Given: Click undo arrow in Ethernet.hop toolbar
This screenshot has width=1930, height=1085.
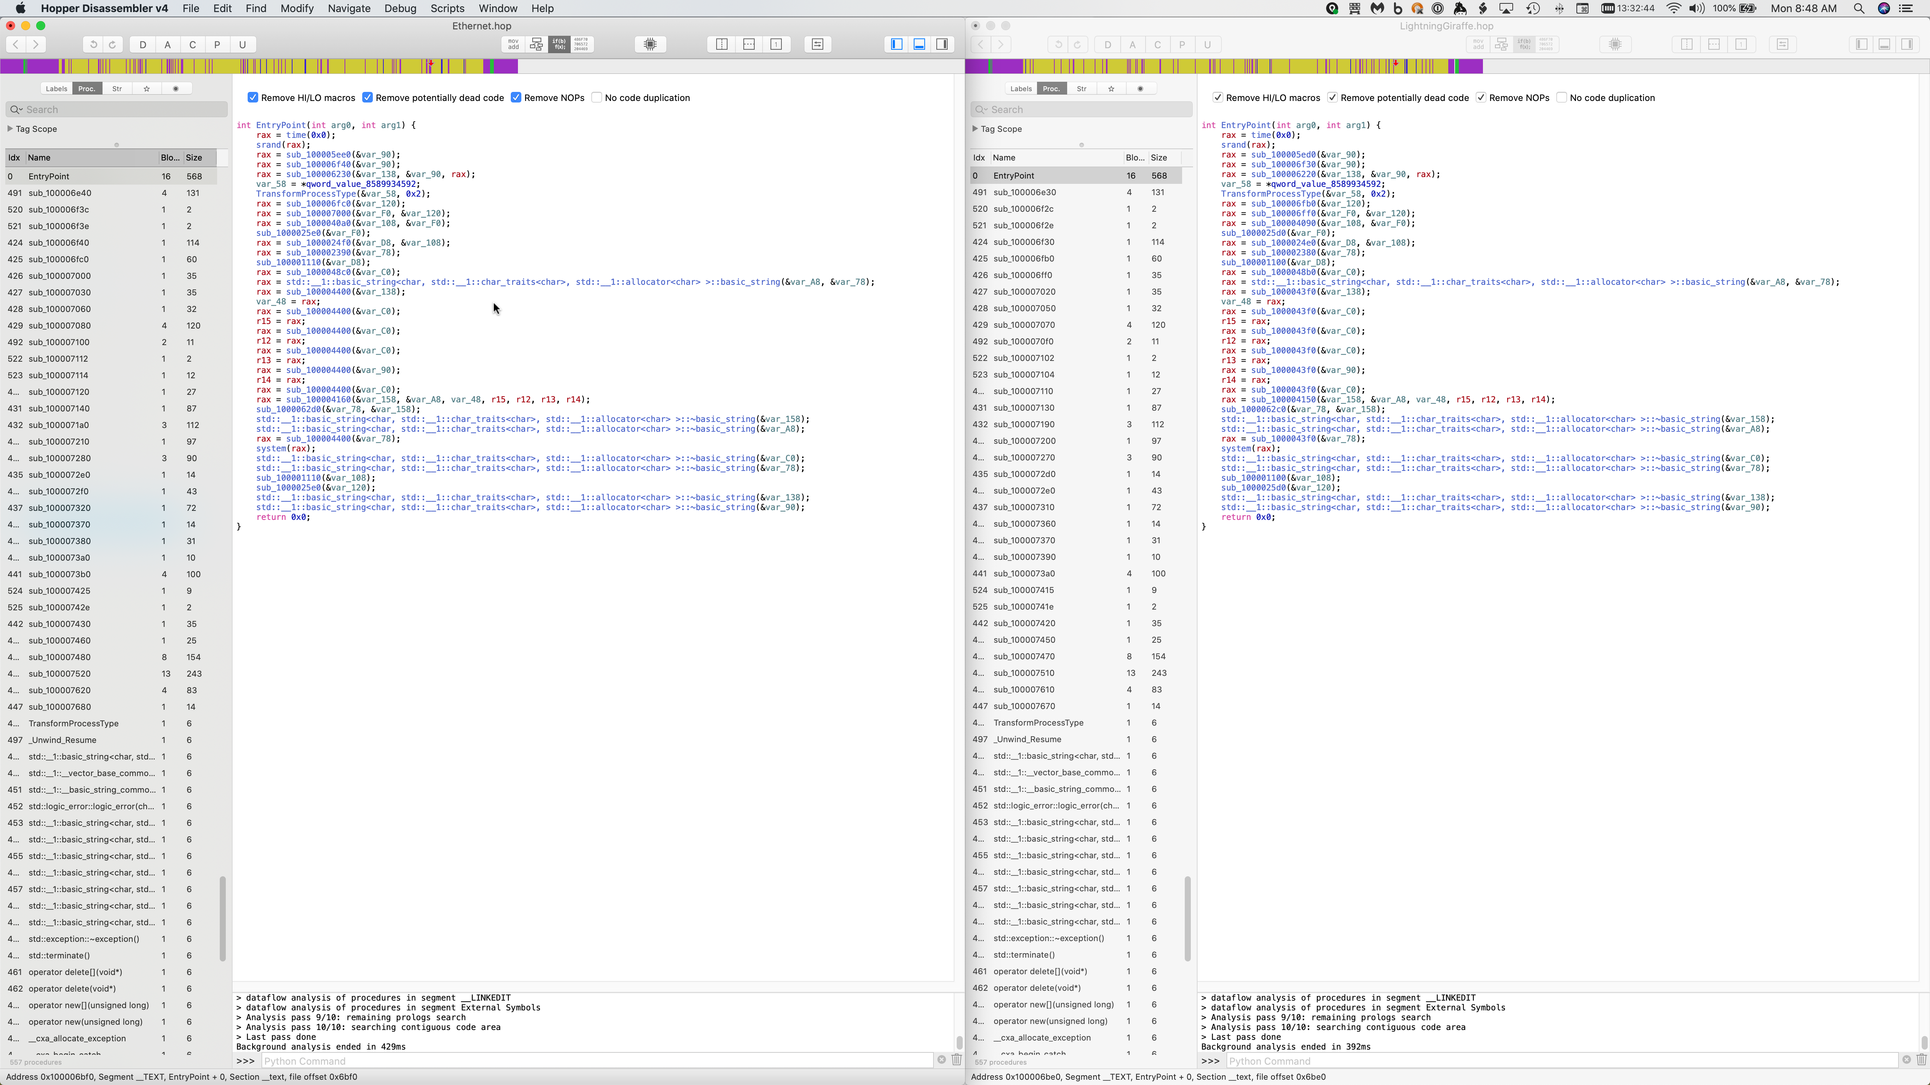Looking at the screenshot, I should tap(93, 44).
